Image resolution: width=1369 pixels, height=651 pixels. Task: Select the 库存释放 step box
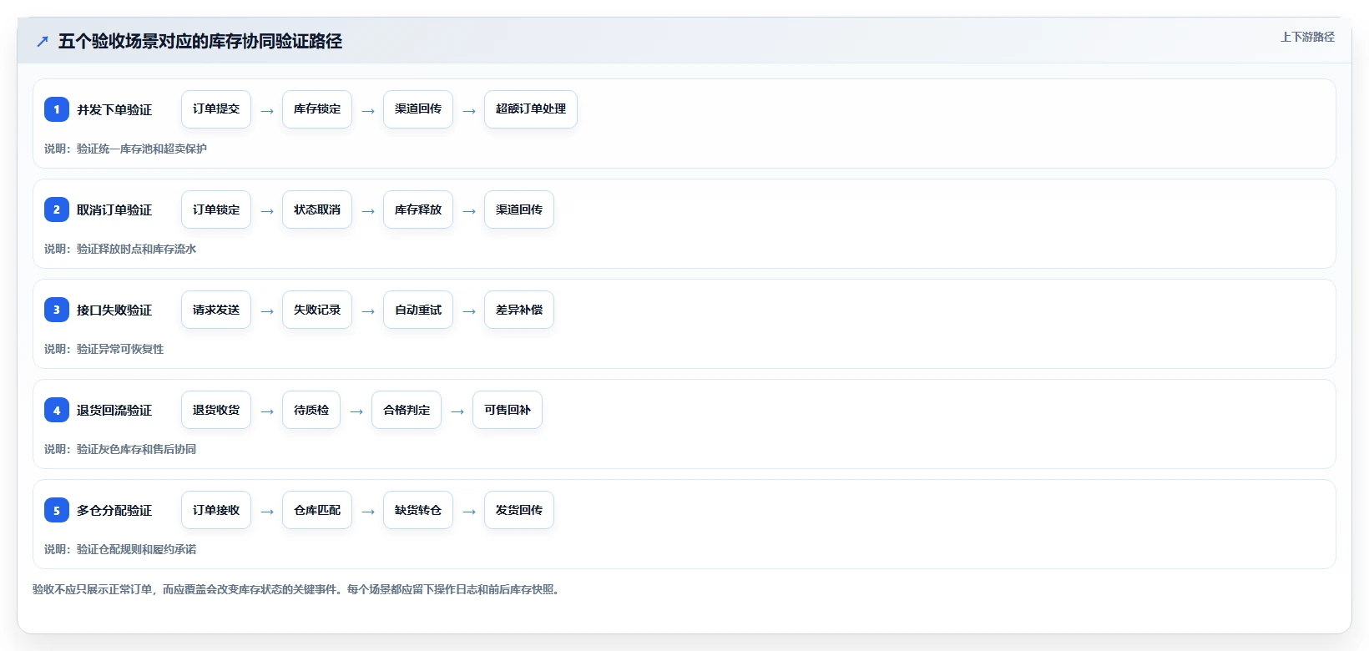click(418, 209)
